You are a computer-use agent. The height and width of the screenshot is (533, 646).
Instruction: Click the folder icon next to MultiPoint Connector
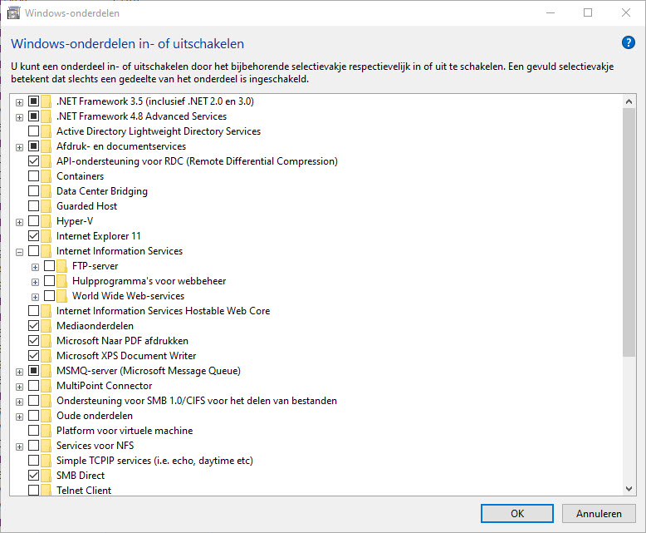click(46, 386)
